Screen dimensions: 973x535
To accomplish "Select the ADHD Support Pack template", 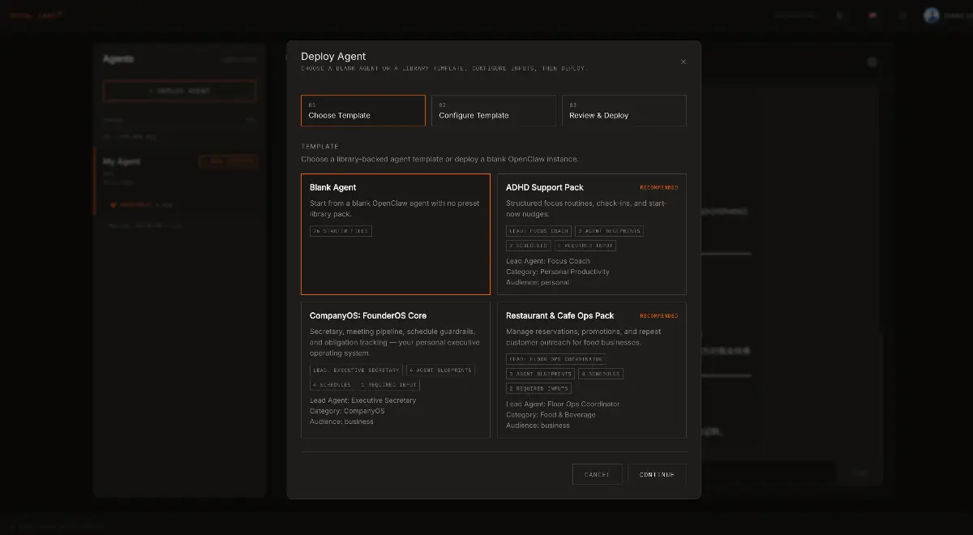I will pyautogui.click(x=591, y=233).
